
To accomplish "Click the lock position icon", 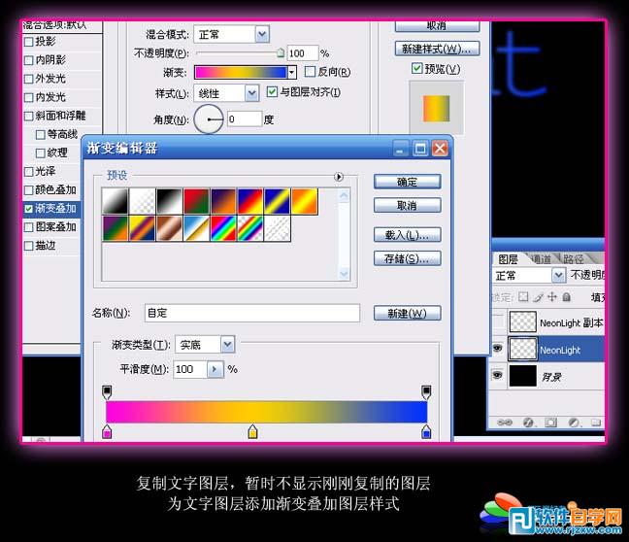I will tap(552, 297).
